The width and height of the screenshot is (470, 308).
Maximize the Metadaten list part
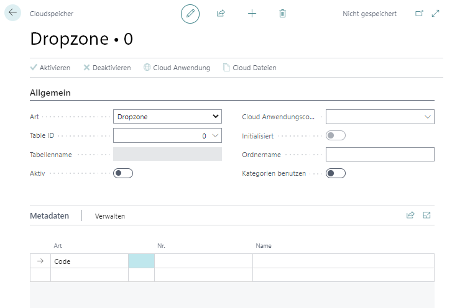[426, 215]
